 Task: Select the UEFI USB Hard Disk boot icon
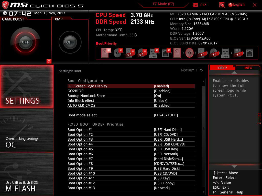[130, 53]
